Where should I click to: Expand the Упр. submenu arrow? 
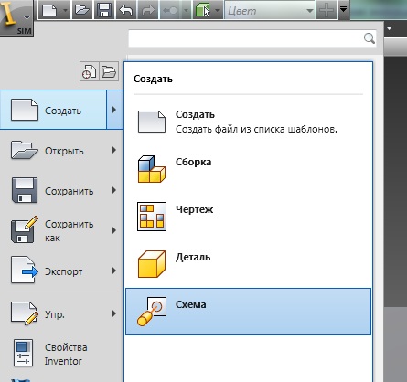(x=114, y=313)
